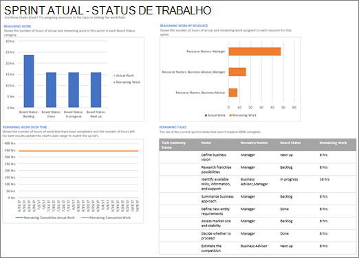Select 'Remaining Cumulative Actual Work' legend entry
The image size is (359, 258).
45,218
